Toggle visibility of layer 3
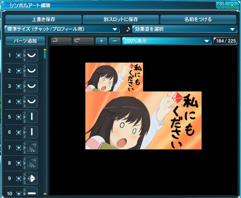 coord(19,86)
